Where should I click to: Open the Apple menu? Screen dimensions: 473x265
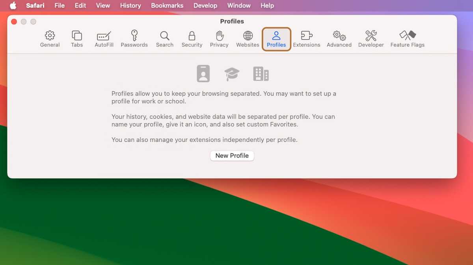coord(13,6)
